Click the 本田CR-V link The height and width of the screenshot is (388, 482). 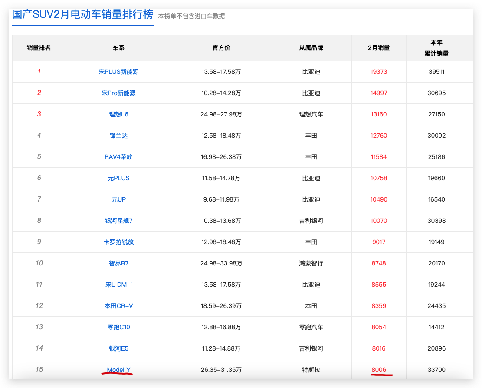pos(118,306)
